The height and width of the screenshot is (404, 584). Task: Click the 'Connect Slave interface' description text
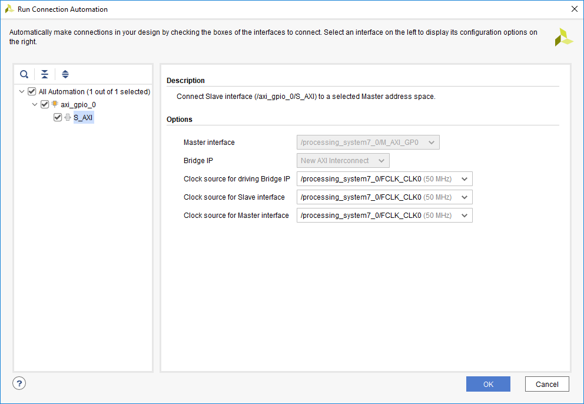(306, 97)
